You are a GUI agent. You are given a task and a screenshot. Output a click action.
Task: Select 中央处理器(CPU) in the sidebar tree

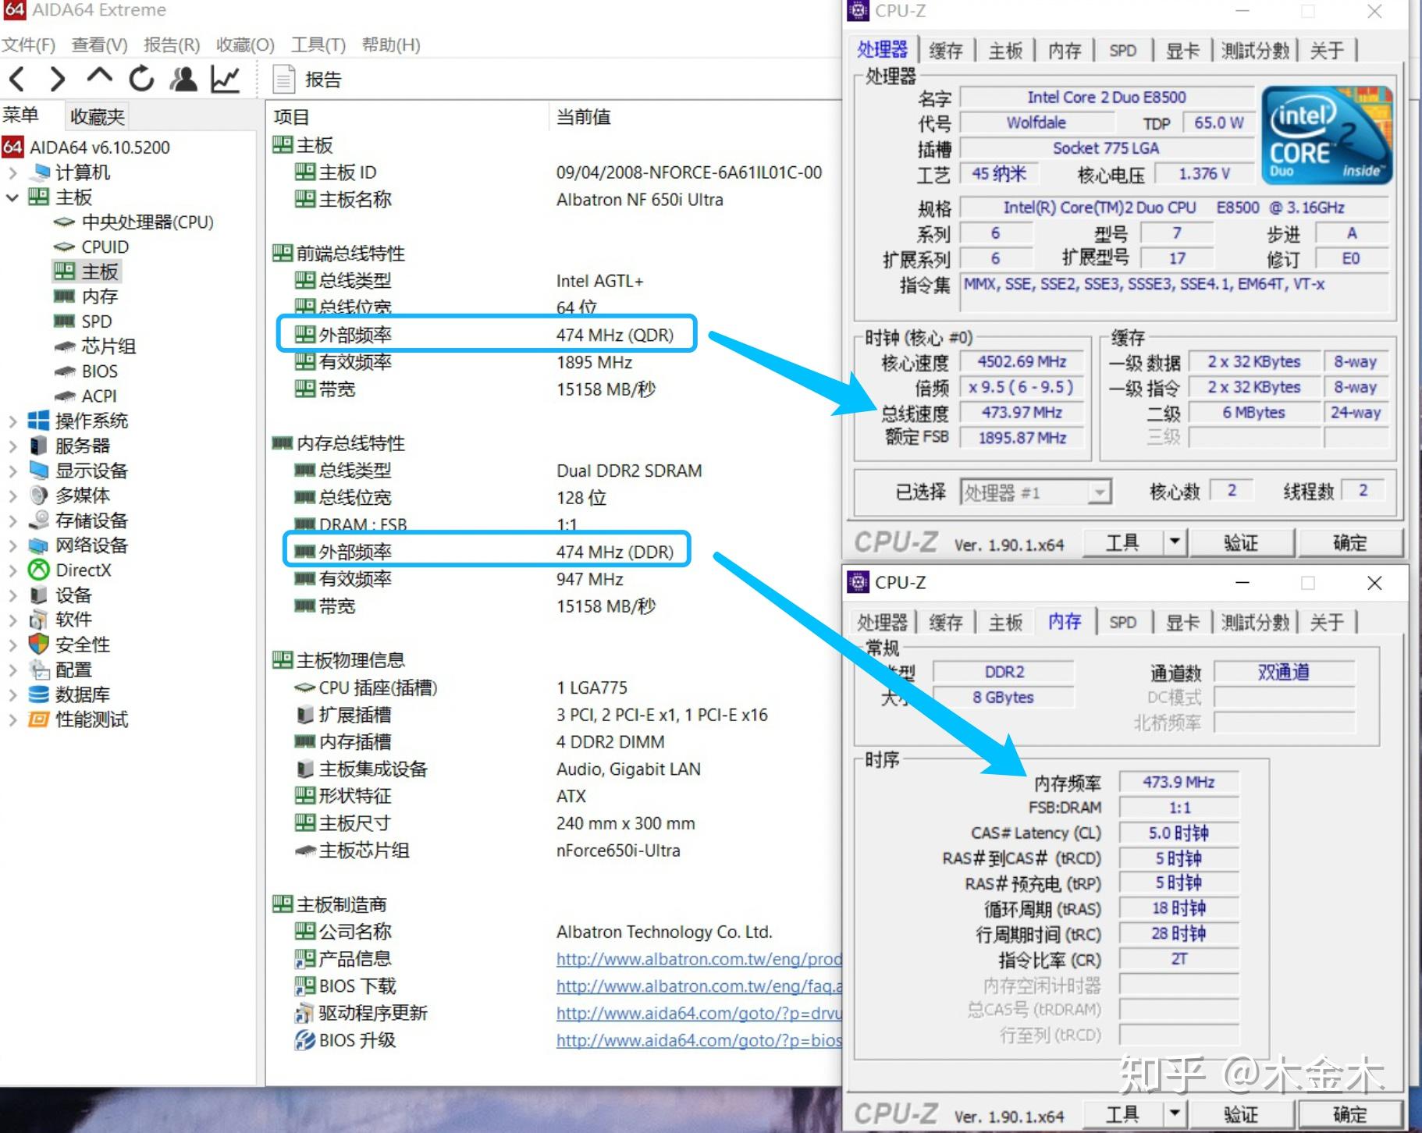point(147,222)
